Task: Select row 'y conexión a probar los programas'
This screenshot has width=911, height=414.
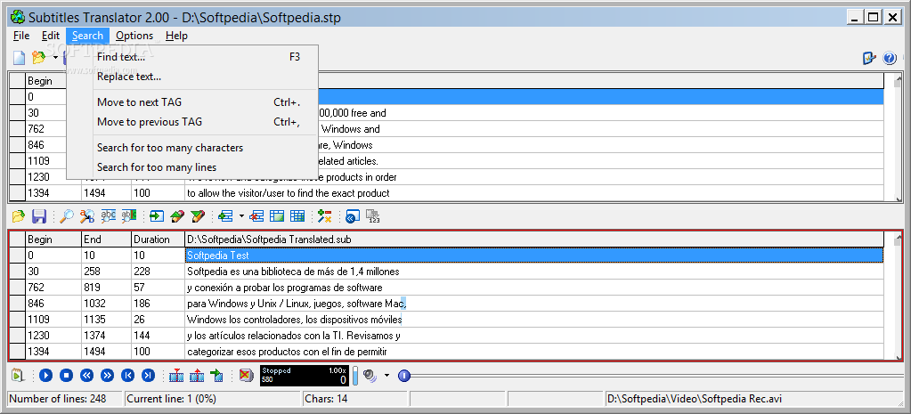Action: [x=534, y=288]
